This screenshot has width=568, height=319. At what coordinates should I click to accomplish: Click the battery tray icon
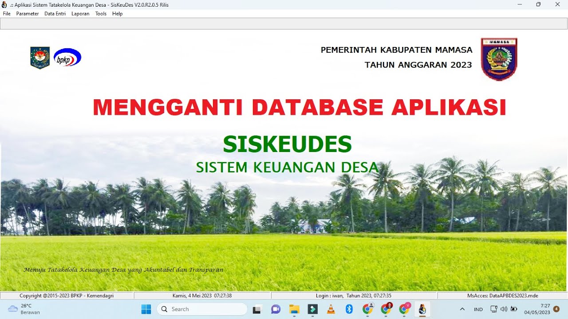[514, 309]
